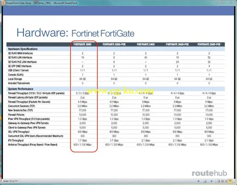Click the FortiGate 200D column header
The height and width of the screenshot is (185, 237).
click(82, 44)
